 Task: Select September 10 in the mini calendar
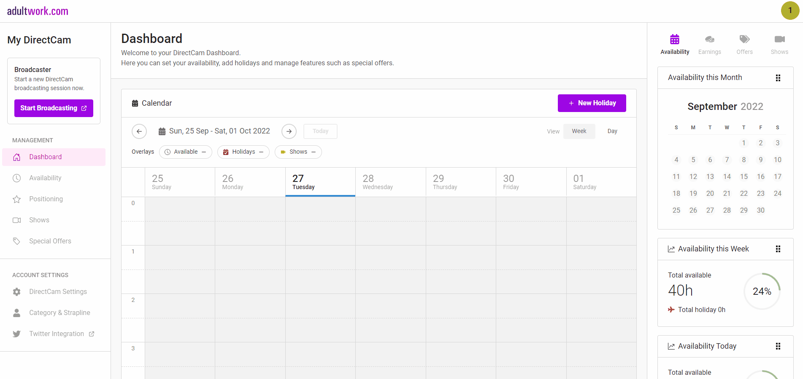click(x=778, y=160)
